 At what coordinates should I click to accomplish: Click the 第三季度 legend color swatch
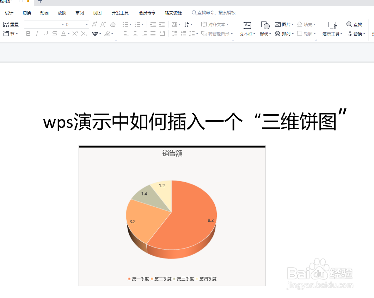[174, 279]
